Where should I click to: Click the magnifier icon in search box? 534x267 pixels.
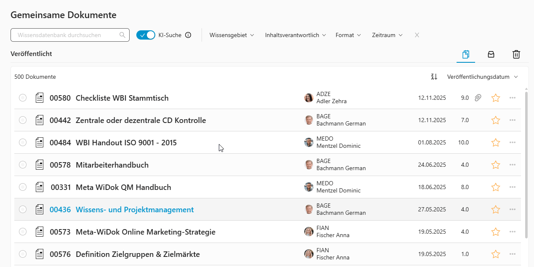122,35
